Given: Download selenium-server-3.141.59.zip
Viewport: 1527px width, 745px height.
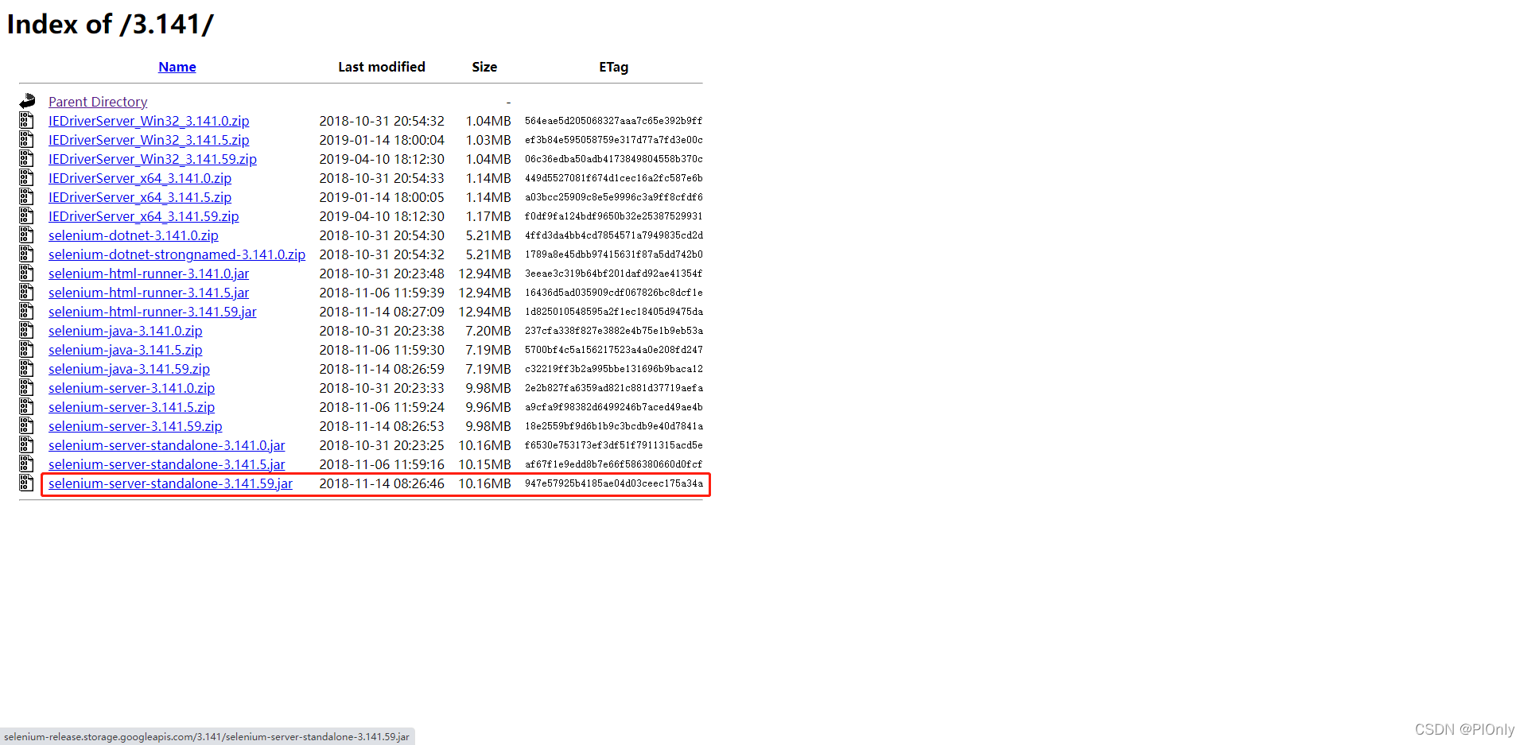Looking at the screenshot, I should pos(135,426).
